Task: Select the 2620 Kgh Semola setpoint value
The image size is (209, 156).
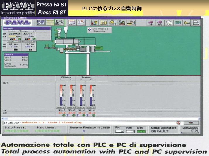Action: tap(15, 34)
